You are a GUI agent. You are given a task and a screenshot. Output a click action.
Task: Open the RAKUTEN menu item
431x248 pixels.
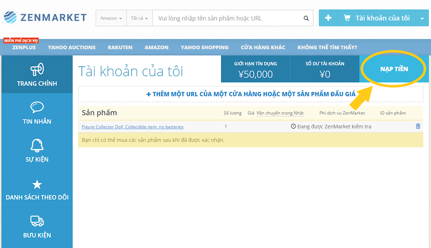[120, 47]
